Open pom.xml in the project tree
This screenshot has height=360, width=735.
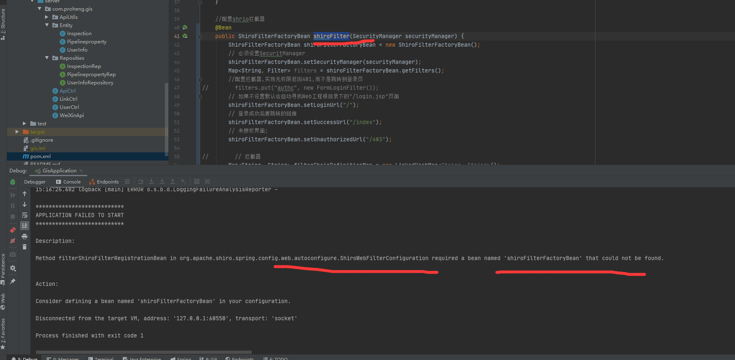(x=40, y=156)
